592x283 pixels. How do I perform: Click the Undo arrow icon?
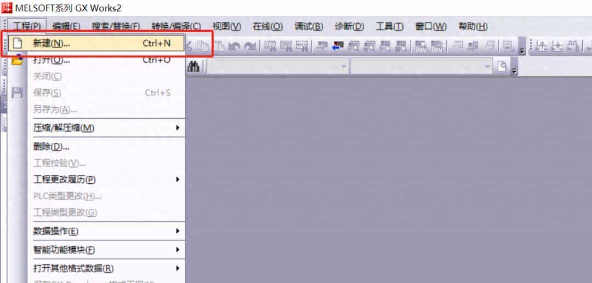235,46
